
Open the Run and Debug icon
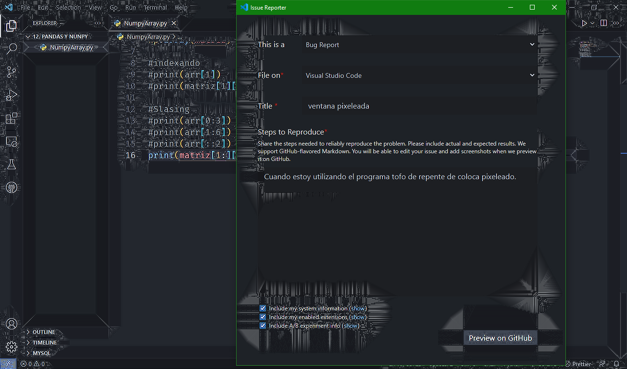(11, 95)
